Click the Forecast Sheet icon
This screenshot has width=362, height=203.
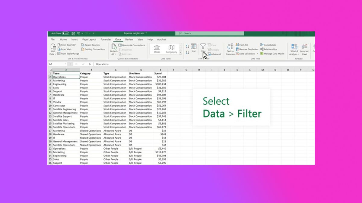point(304,49)
